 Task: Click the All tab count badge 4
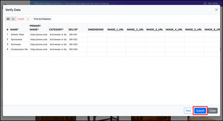[x=13, y=19]
